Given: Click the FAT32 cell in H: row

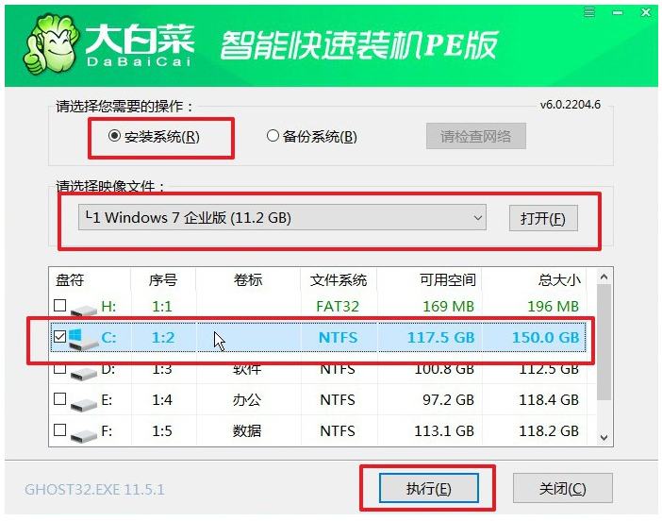Looking at the screenshot, I should 338,307.
